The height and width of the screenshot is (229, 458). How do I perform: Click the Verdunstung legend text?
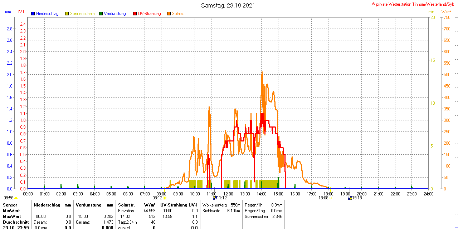tap(115, 14)
